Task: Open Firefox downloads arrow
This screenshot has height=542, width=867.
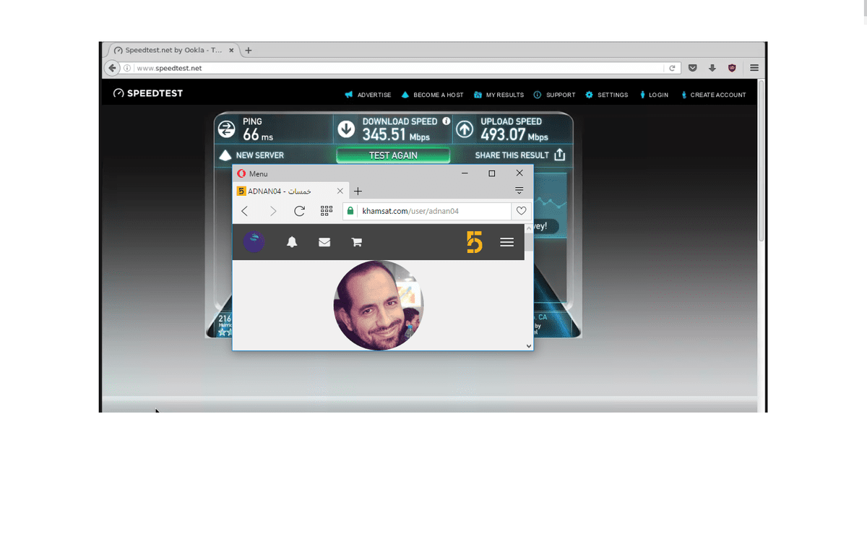Action: click(712, 68)
